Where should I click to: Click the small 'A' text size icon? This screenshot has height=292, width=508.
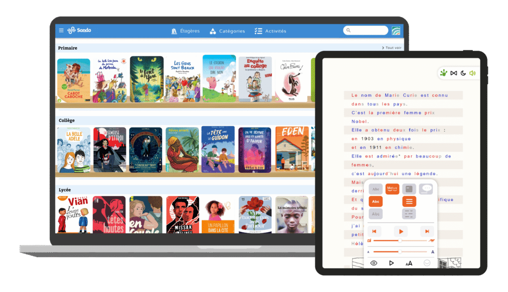[368, 252]
